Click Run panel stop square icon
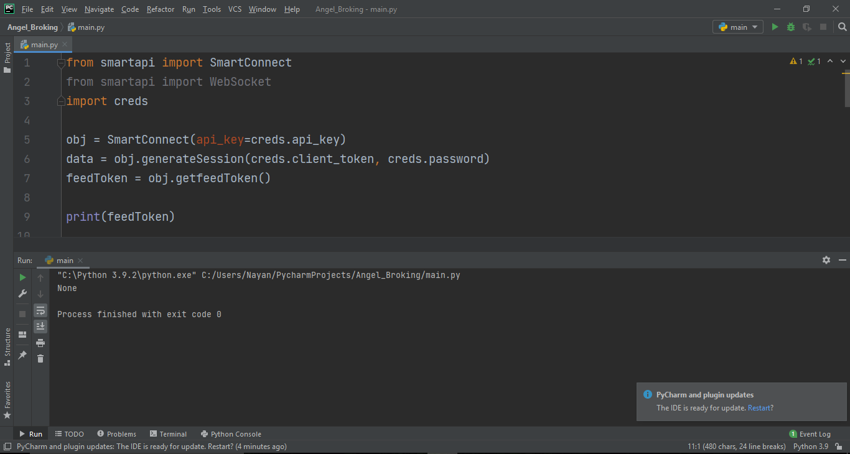 click(x=22, y=314)
